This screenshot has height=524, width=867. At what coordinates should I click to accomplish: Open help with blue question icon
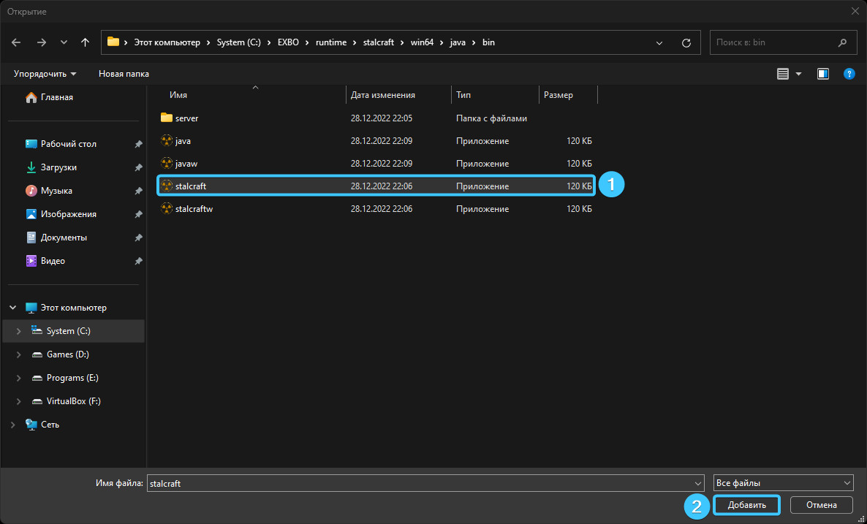[849, 74]
